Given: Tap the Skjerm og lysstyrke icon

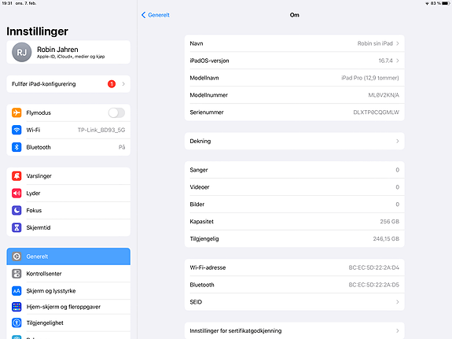Looking at the screenshot, I should 17,291.
